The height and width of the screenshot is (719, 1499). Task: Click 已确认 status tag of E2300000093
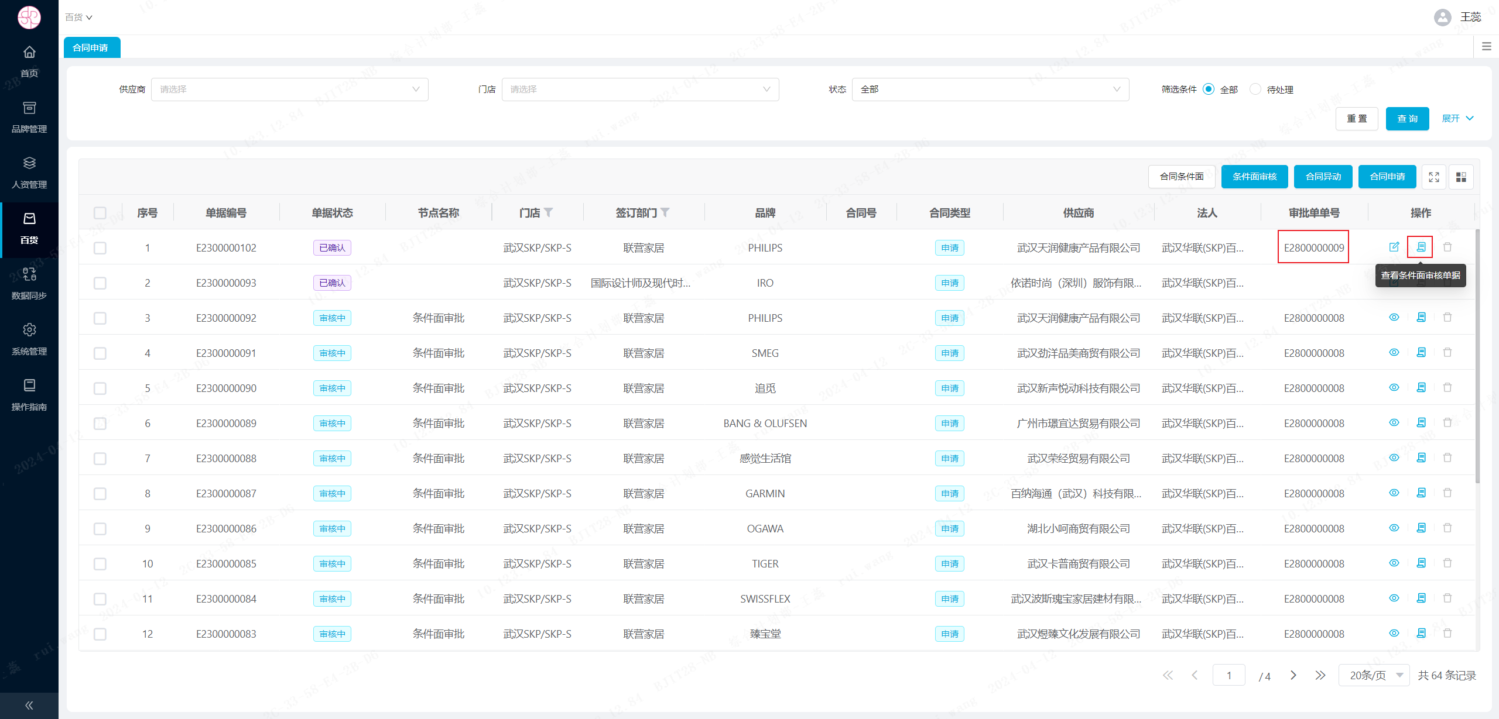pyautogui.click(x=332, y=283)
